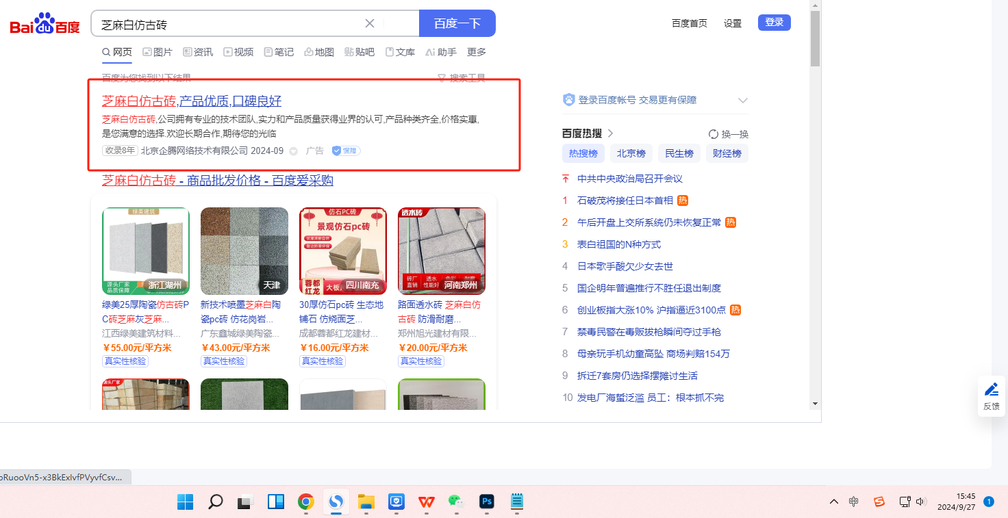Screen dimensions: 1008x518
Task: Expand the 更多 menu
Action: pyautogui.click(x=477, y=52)
